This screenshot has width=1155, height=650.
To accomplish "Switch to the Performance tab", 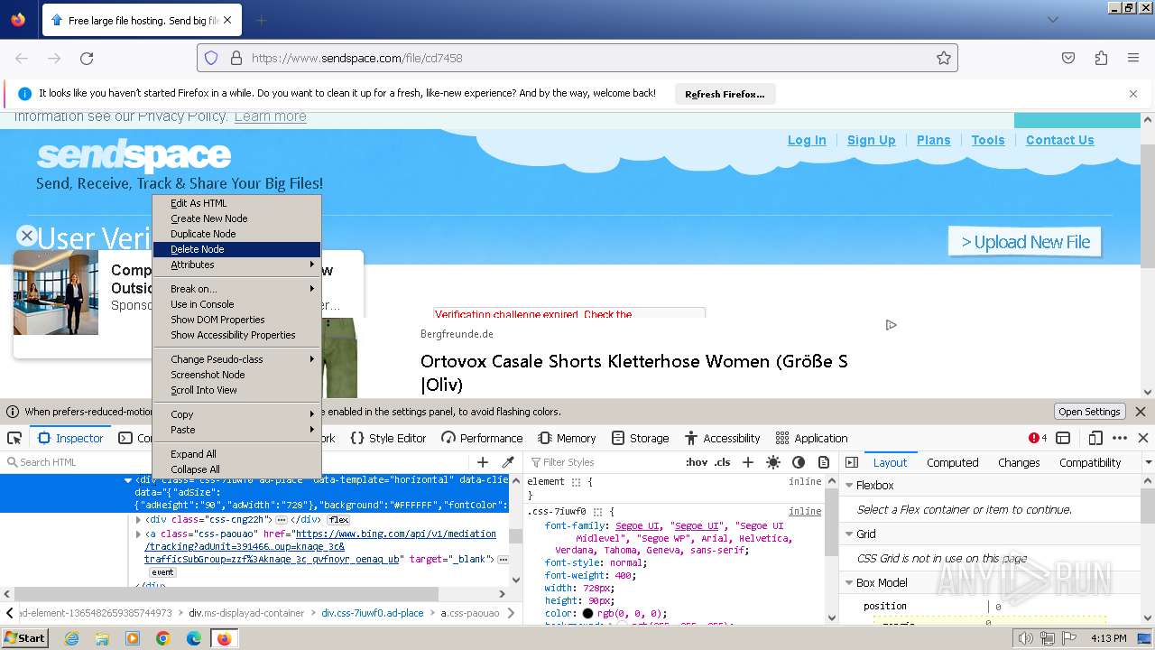I will tap(482, 438).
